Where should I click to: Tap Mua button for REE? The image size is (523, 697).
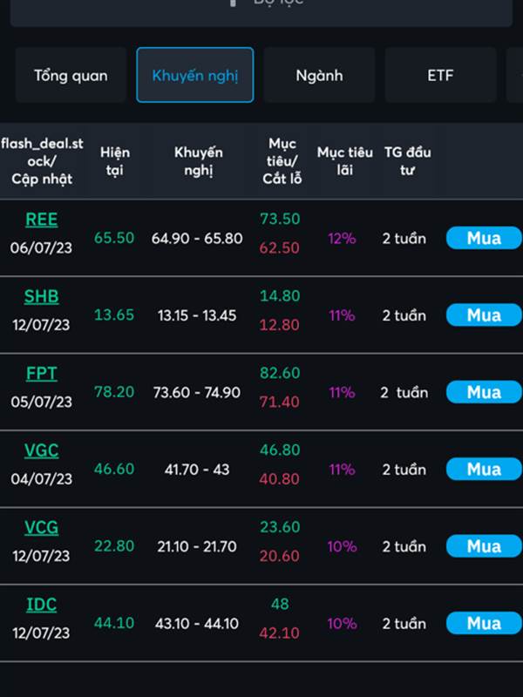pyautogui.click(x=484, y=238)
